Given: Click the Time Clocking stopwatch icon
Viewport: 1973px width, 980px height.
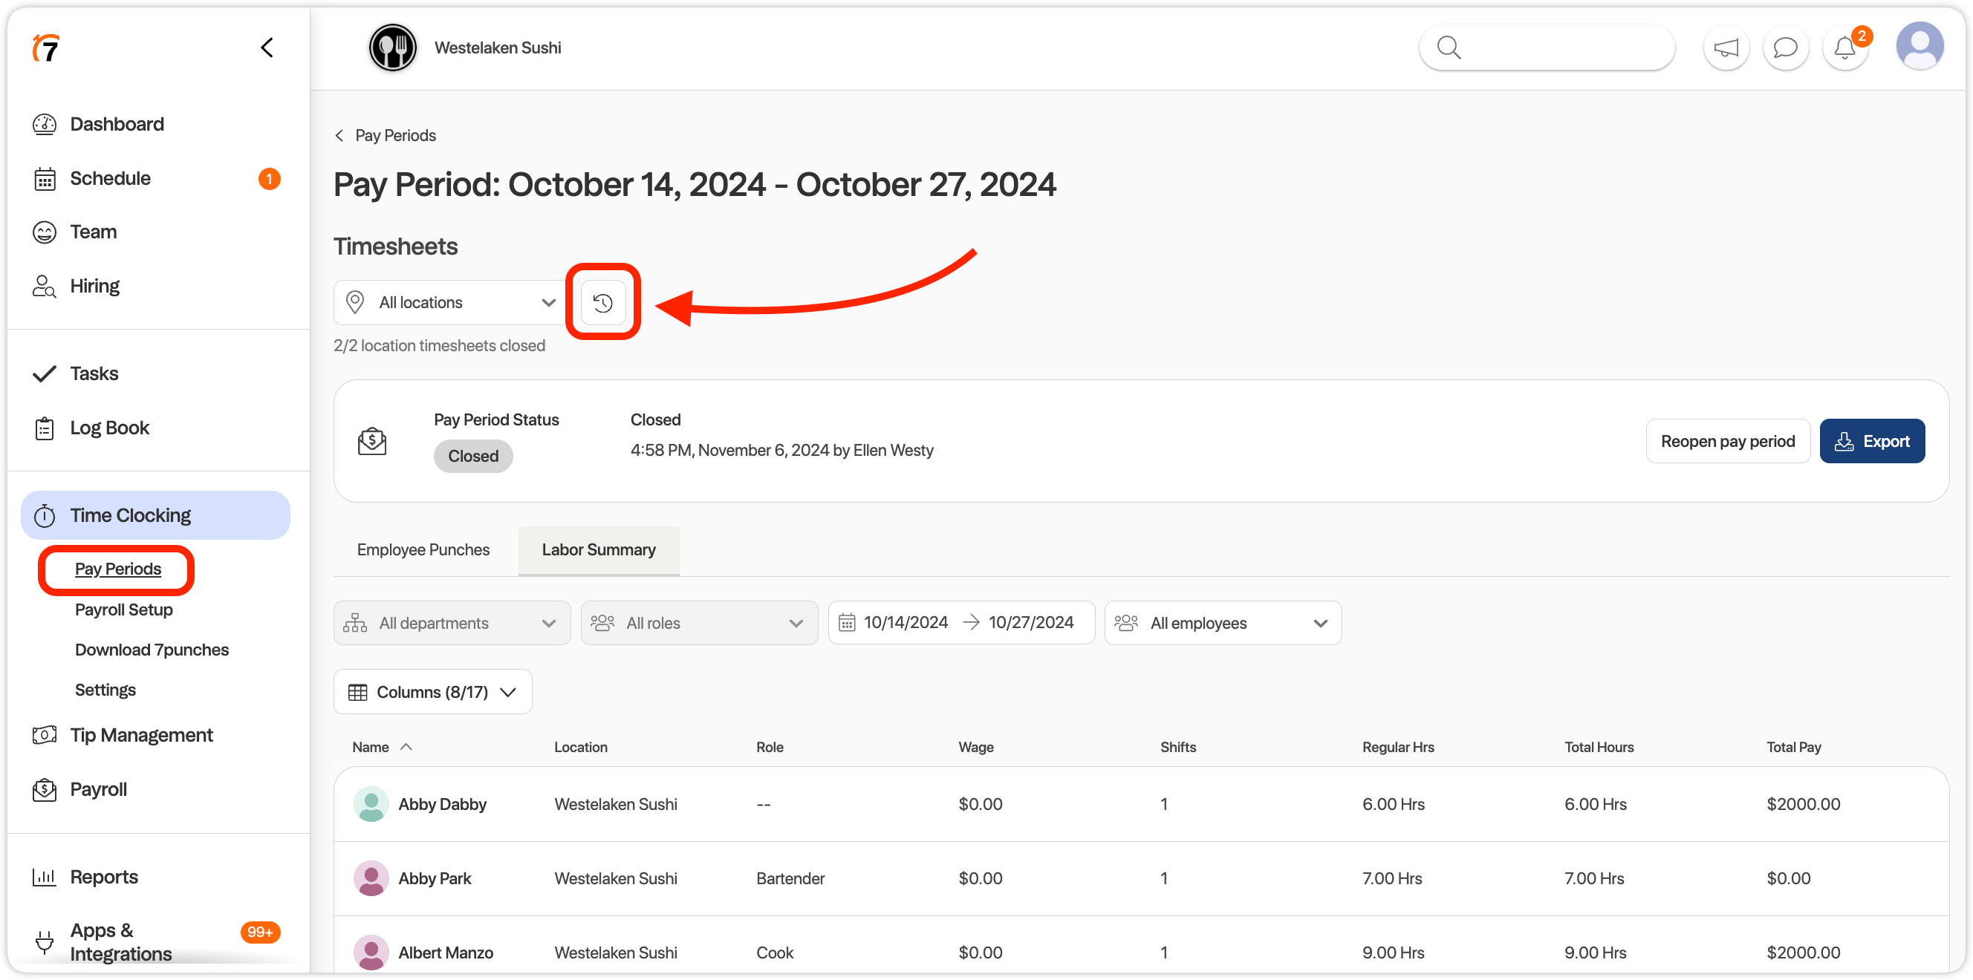Looking at the screenshot, I should (45, 515).
